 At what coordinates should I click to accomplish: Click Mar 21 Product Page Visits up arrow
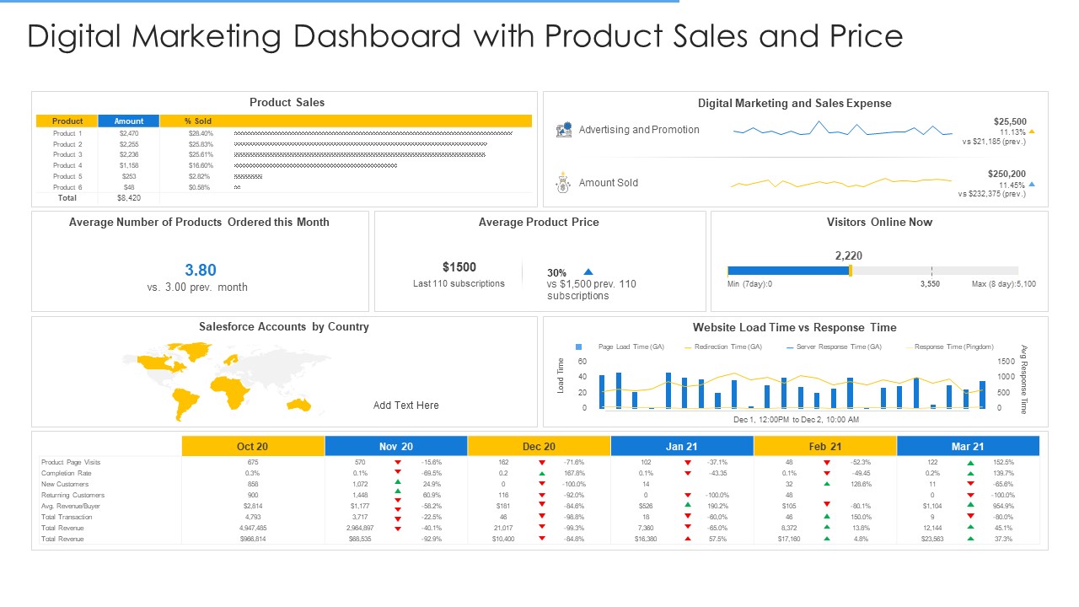tap(970, 463)
